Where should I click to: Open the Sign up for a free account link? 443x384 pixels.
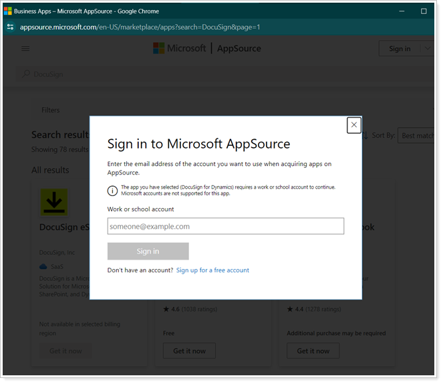212,270
